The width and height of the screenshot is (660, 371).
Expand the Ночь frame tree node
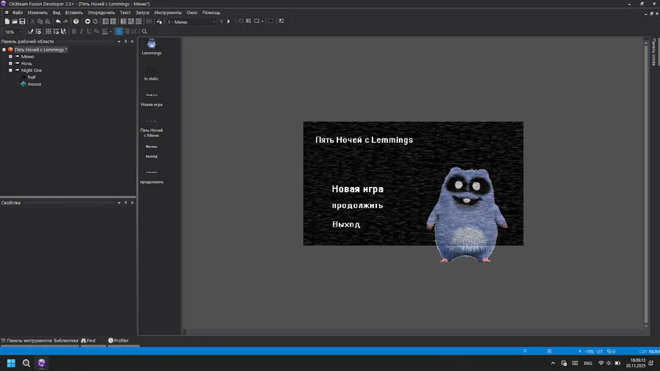[10, 64]
